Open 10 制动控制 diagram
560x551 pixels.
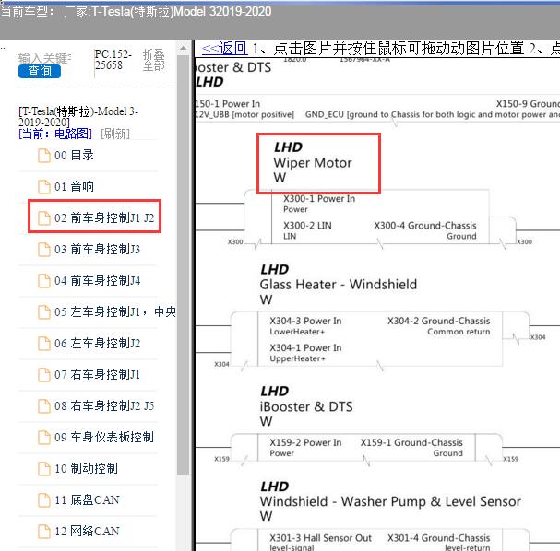86,469
